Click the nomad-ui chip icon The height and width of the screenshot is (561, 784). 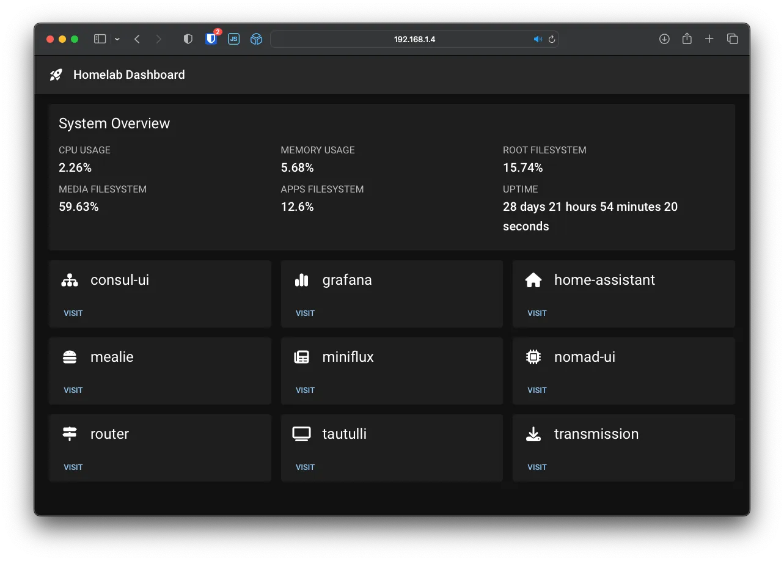click(533, 358)
